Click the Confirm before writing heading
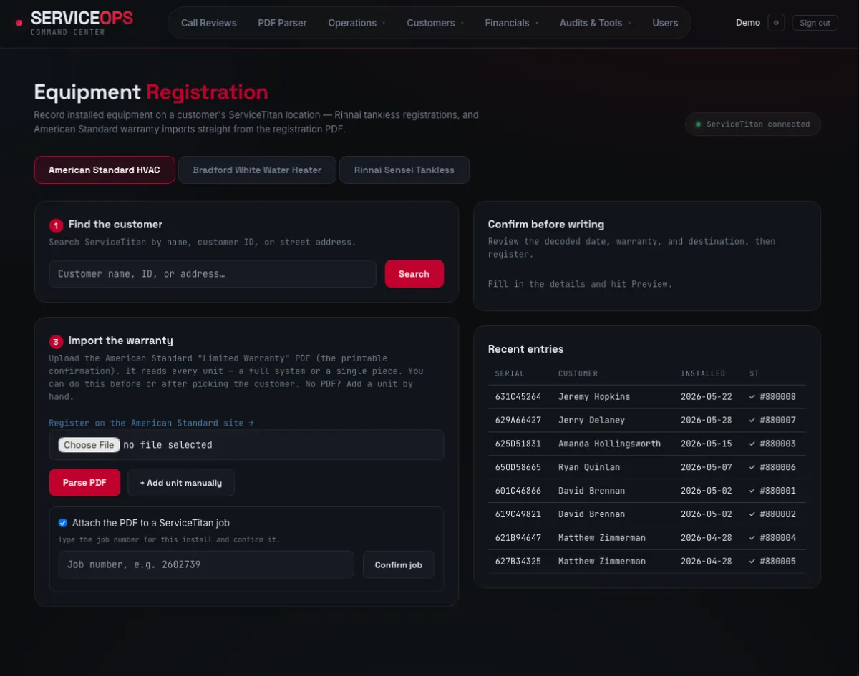859x676 pixels. (546, 224)
